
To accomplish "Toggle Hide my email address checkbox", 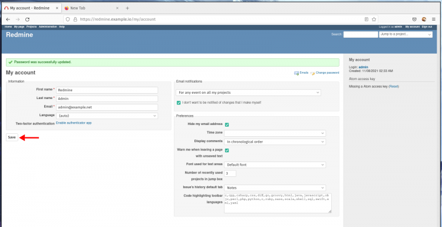I will click(x=227, y=124).
